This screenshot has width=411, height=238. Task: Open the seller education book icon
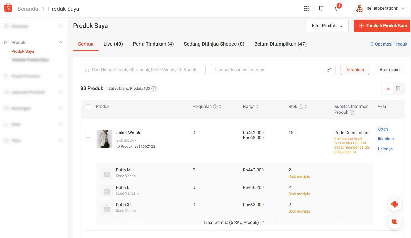coord(322,9)
